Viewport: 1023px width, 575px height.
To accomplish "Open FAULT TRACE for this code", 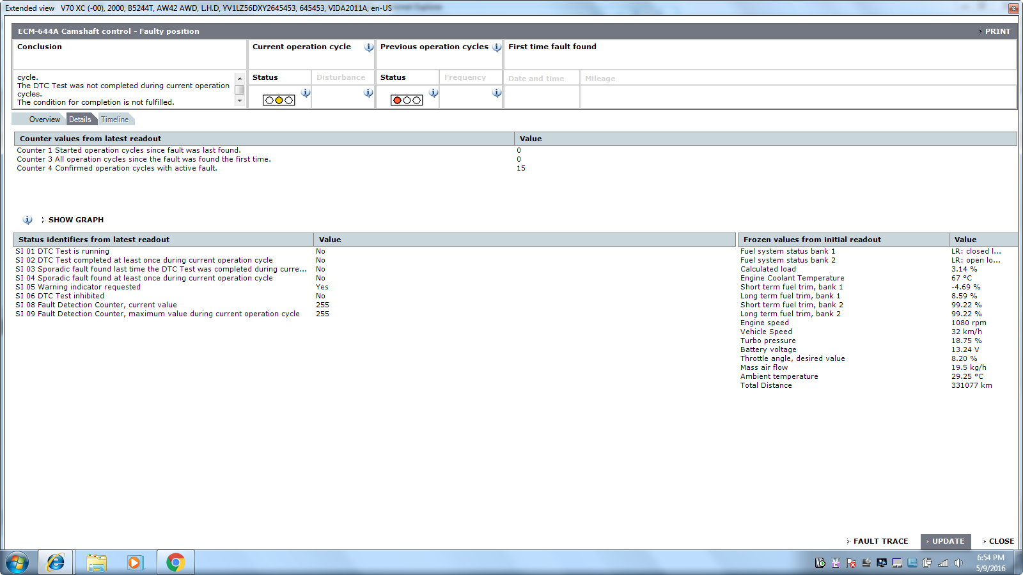I will [x=880, y=541].
